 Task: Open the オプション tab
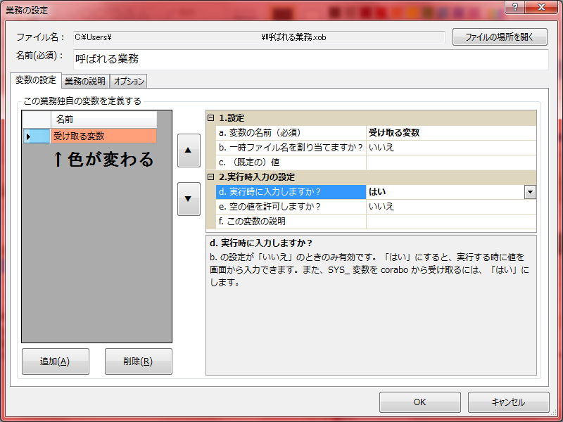coord(129,81)
